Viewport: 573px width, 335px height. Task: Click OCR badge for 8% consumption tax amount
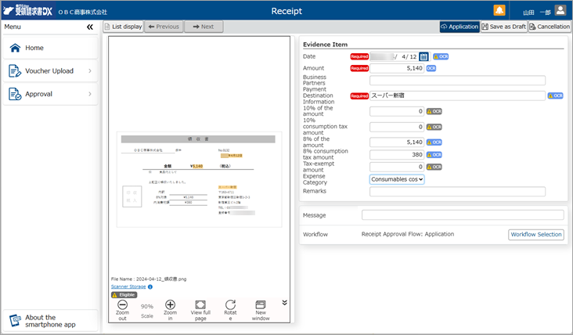[x=434, y=155]
